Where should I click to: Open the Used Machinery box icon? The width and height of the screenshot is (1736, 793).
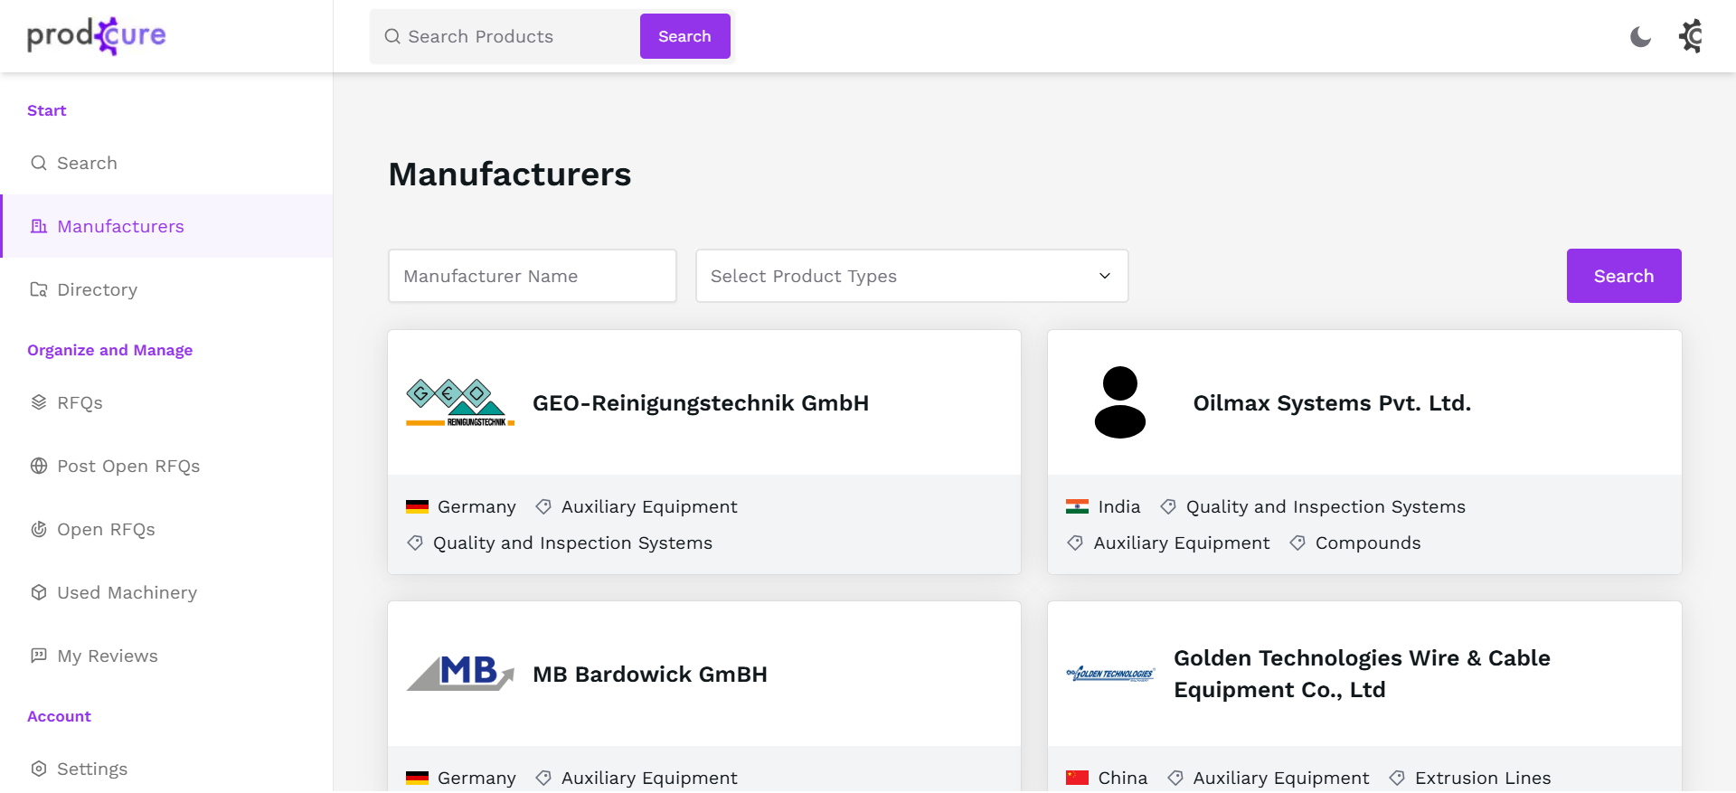39,592
